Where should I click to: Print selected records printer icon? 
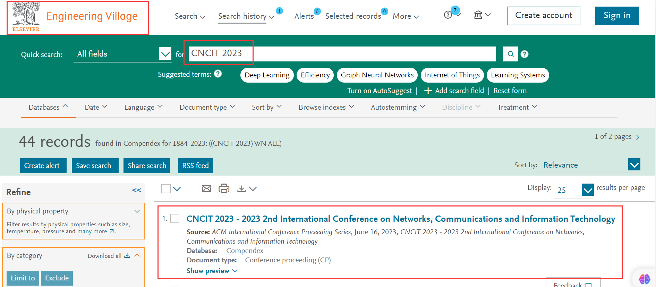(224, 188)
